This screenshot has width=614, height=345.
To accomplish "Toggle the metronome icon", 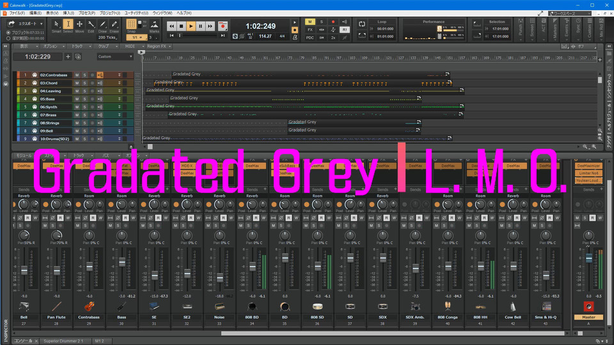I will (295, 37).
